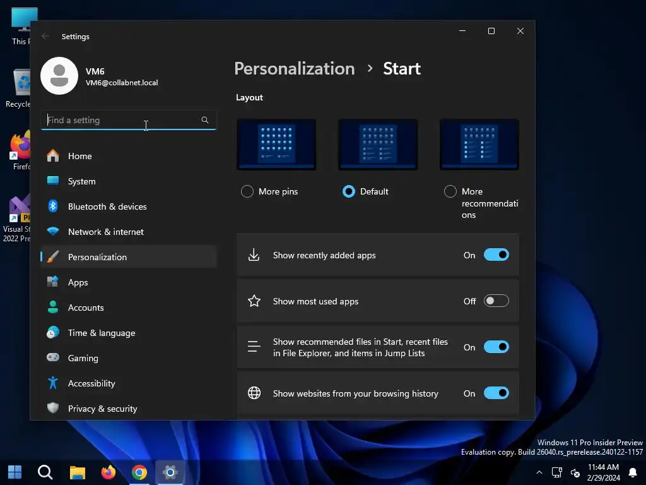Image resolution: width=646 pixels, height=485 pixels.
Task: Click the list icon beside recommended files
Action: tap(254, 347)
